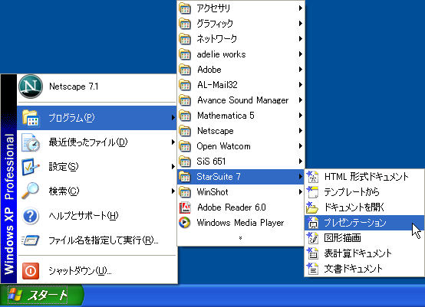The height and width of the screenshot is (307, 425).
Task: Launch Windows Media Player entry
Action: point(241,223)
